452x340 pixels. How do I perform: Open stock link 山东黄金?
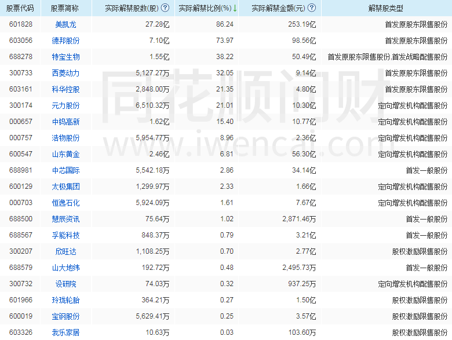point(65,154)
